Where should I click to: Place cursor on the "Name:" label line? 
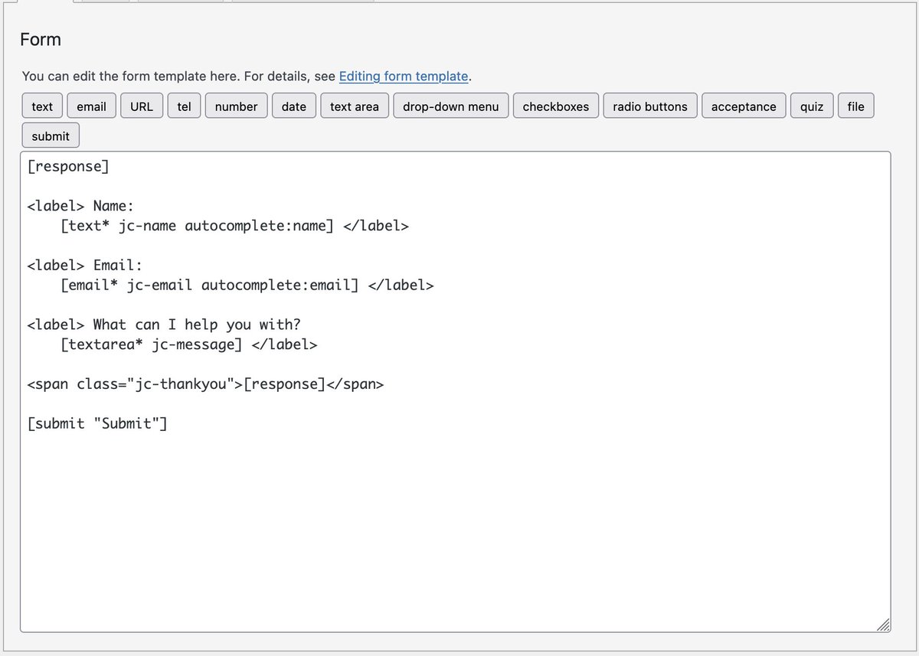point(80,206)
